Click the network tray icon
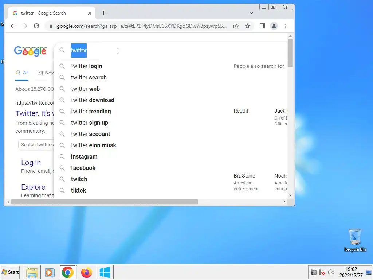The width and height of the screenshot is (373, 280). pyautogui.click(x=314, y=272)
